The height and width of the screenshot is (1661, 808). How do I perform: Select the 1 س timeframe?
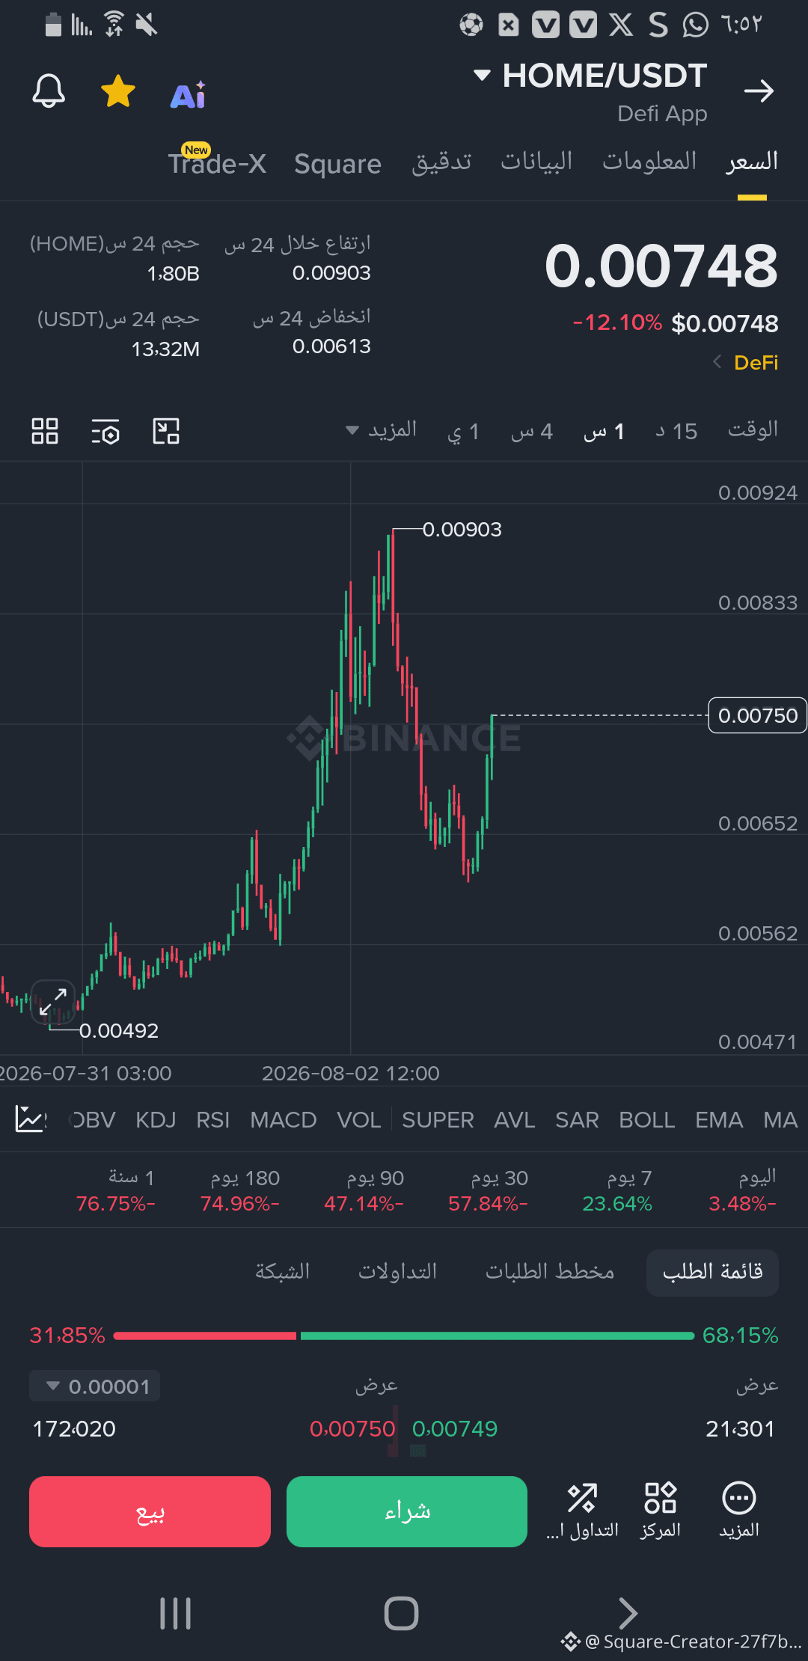pos(604,432)
